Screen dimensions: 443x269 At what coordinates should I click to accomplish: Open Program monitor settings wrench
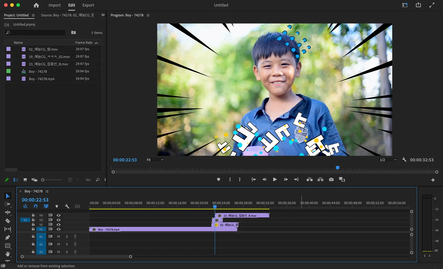pos(404,160)
